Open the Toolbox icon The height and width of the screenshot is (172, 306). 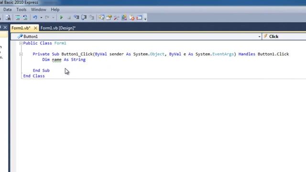click(x=116, y=18)
